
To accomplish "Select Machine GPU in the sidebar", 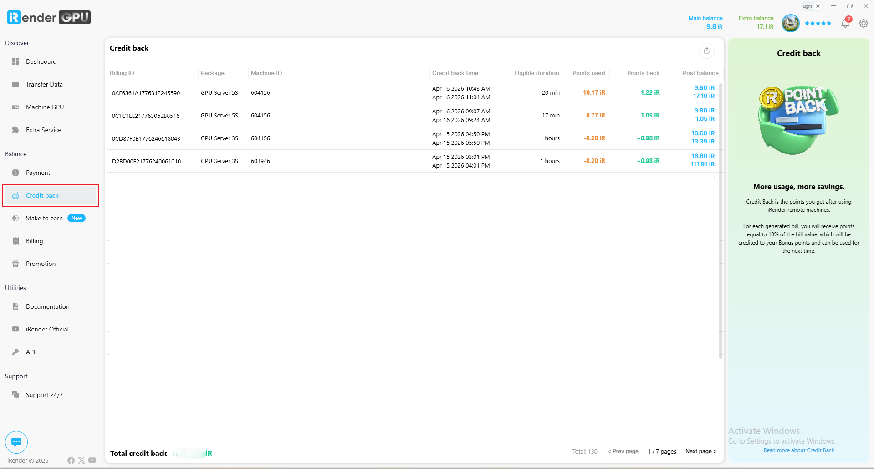I will tap(45, 107).
